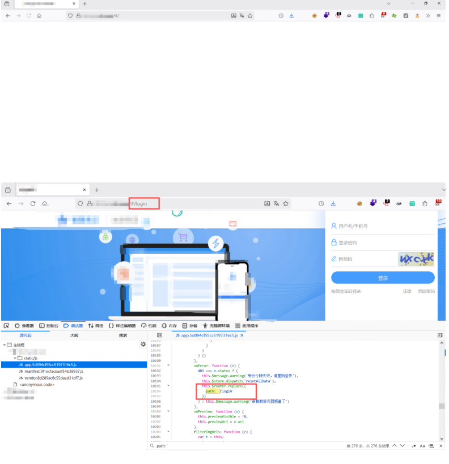
Task: Bookmark the page with lower browser's star icon
Action: pos(286,204)
